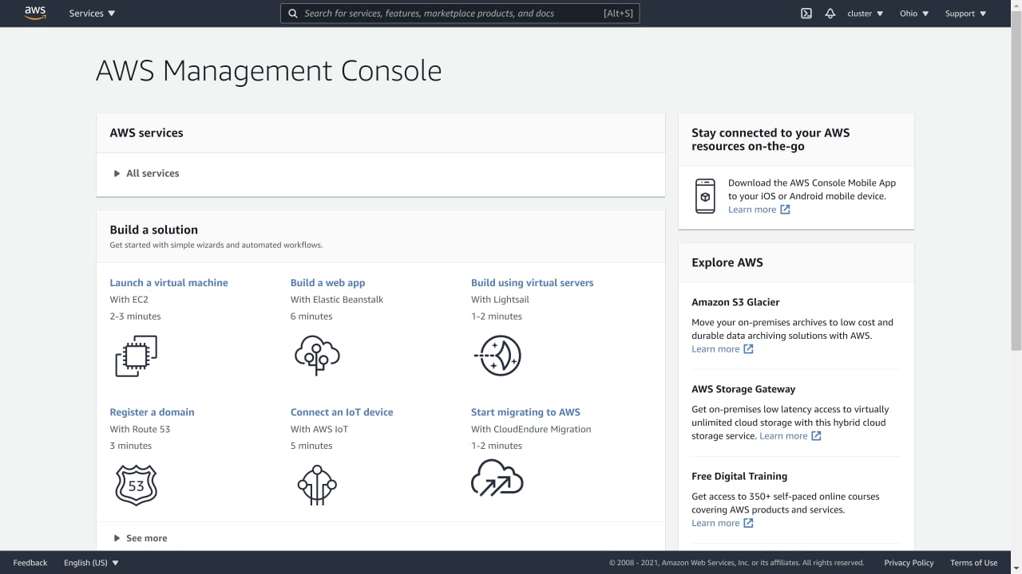Click the Explore AWS heading
The width and height of the screenshot is (1022, 574).
tap(727, 262)
